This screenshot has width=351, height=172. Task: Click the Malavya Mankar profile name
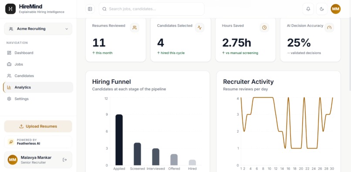36,158
